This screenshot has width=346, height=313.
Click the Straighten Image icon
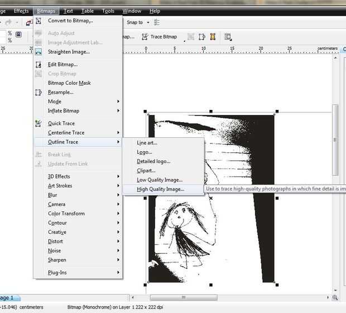(39, 52)
